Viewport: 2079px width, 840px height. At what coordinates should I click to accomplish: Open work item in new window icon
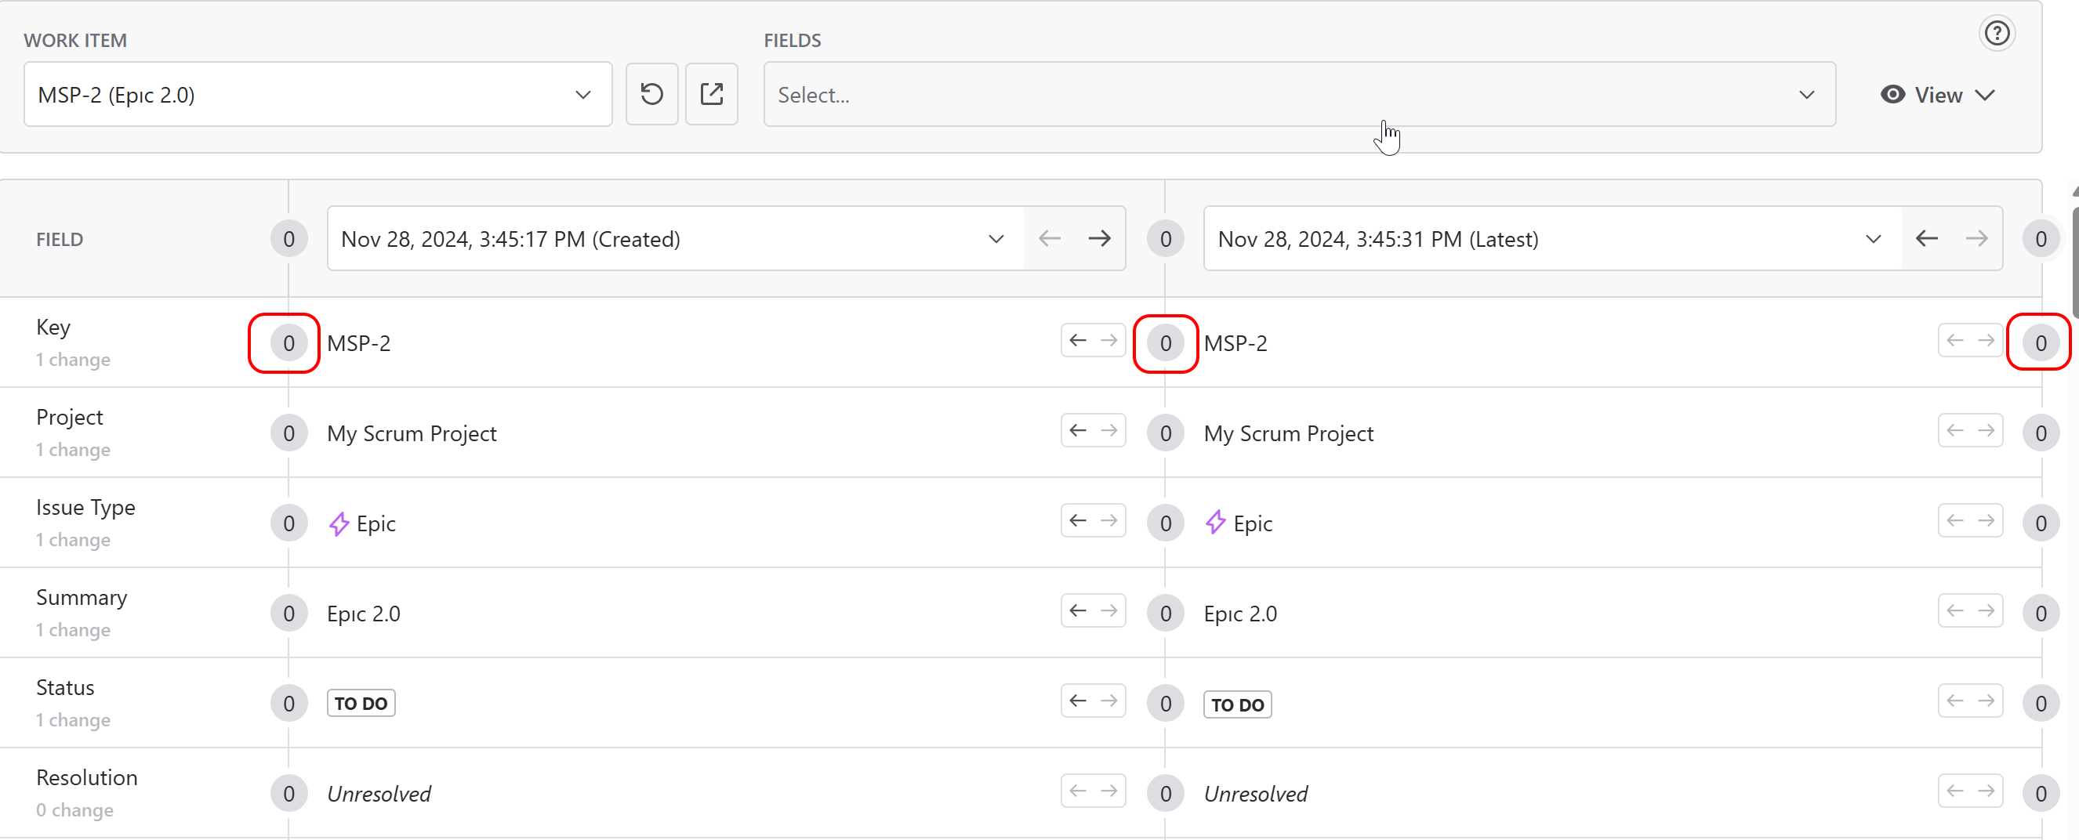click(x=711, y=94)
